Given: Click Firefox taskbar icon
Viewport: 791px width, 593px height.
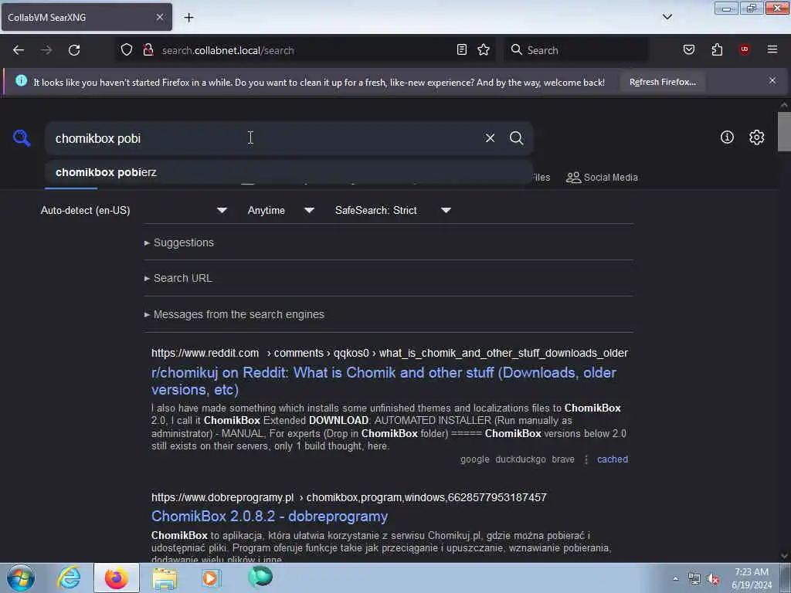Looking at the screenshot, I should coord(117,578).
